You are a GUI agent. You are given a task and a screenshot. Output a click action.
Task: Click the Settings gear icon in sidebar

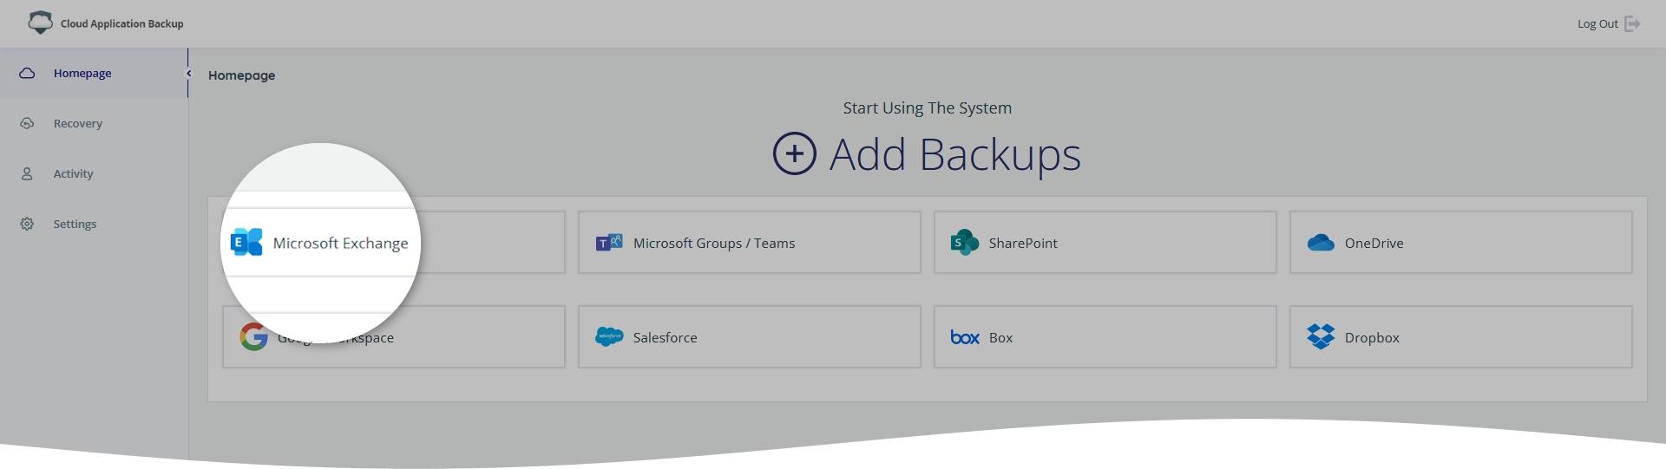click(27, 224)
